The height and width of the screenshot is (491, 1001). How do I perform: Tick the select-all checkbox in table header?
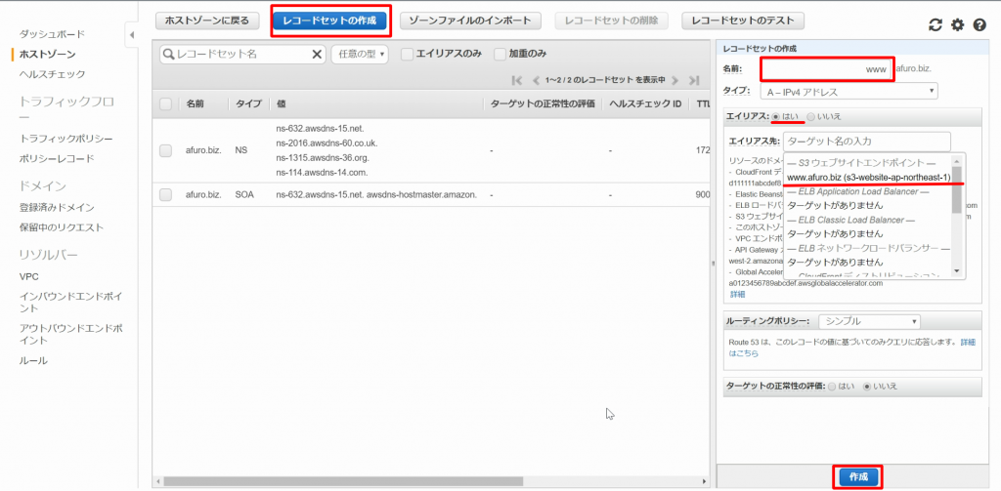click(x=165, y=103)
